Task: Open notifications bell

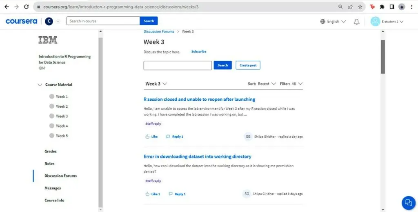Action: coord(356,22)
